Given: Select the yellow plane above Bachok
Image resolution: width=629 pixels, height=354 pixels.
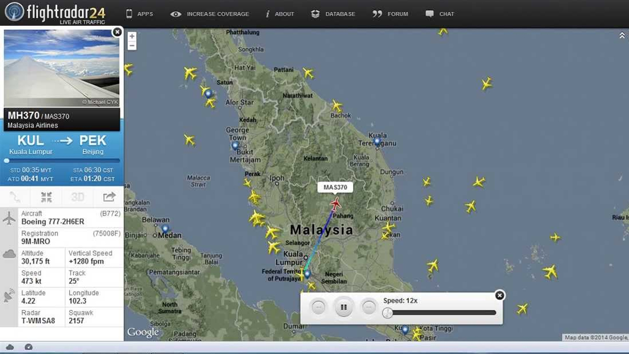Looking at the screenshot, I should 337,105.
